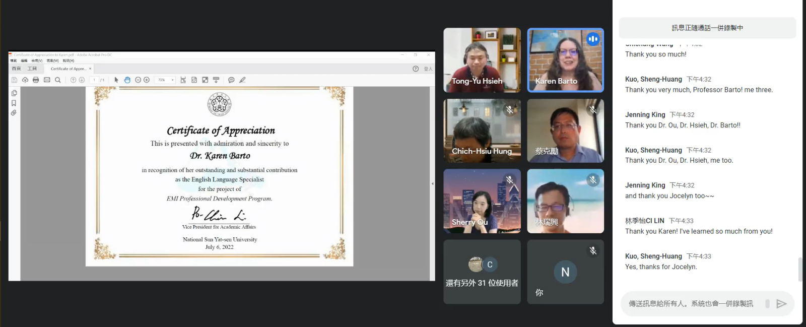Open the 還有另外 31 位使用者 tile
The height and width of the screenshot is (327, 806).
click(x=482, y=272)
